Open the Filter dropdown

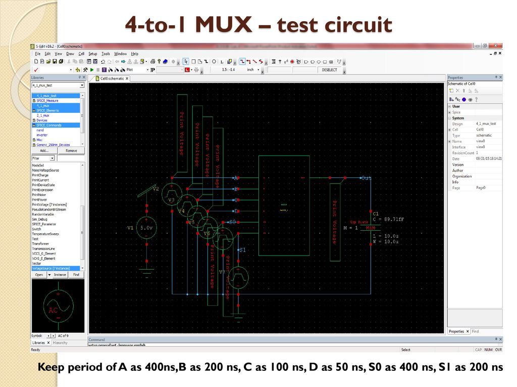(x=52, y=158)
